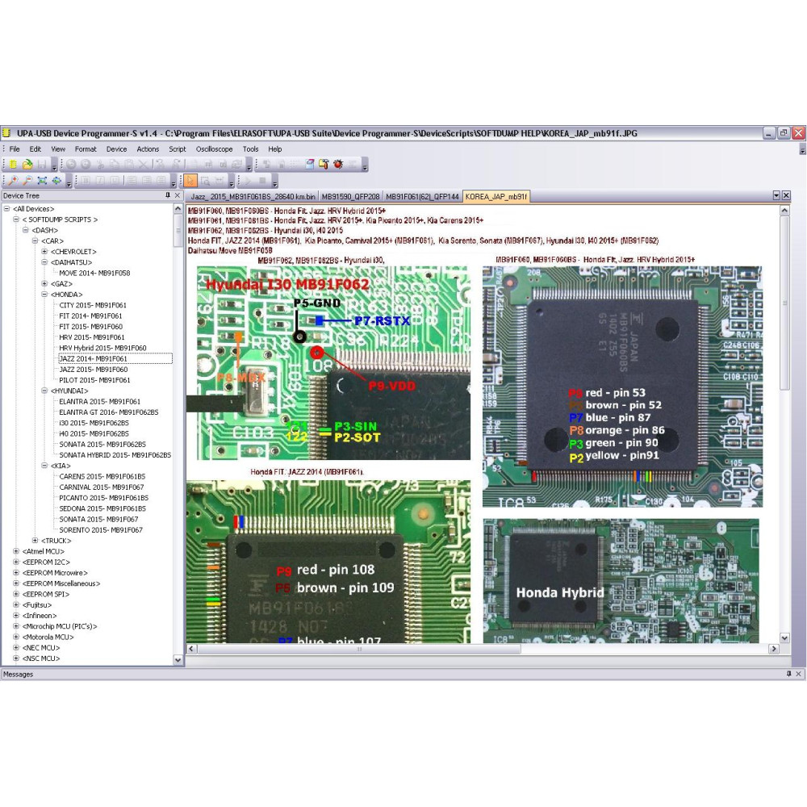Expand the <Fujitsu> tree node
The height and width of the screenshot is (807, 807).
(x=16, y=604)
